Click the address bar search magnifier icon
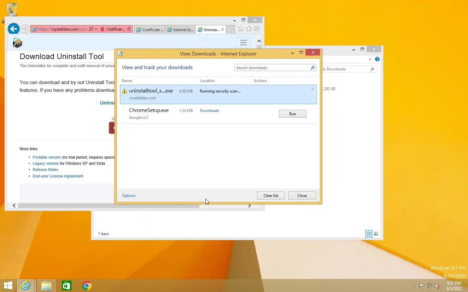The width and height of the screenshot is (468, 292). (91, 29)
